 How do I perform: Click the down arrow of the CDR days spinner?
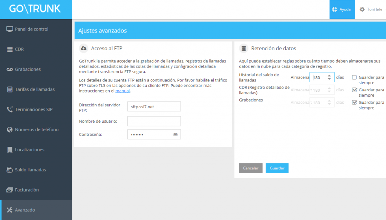[x=329, y=92]
